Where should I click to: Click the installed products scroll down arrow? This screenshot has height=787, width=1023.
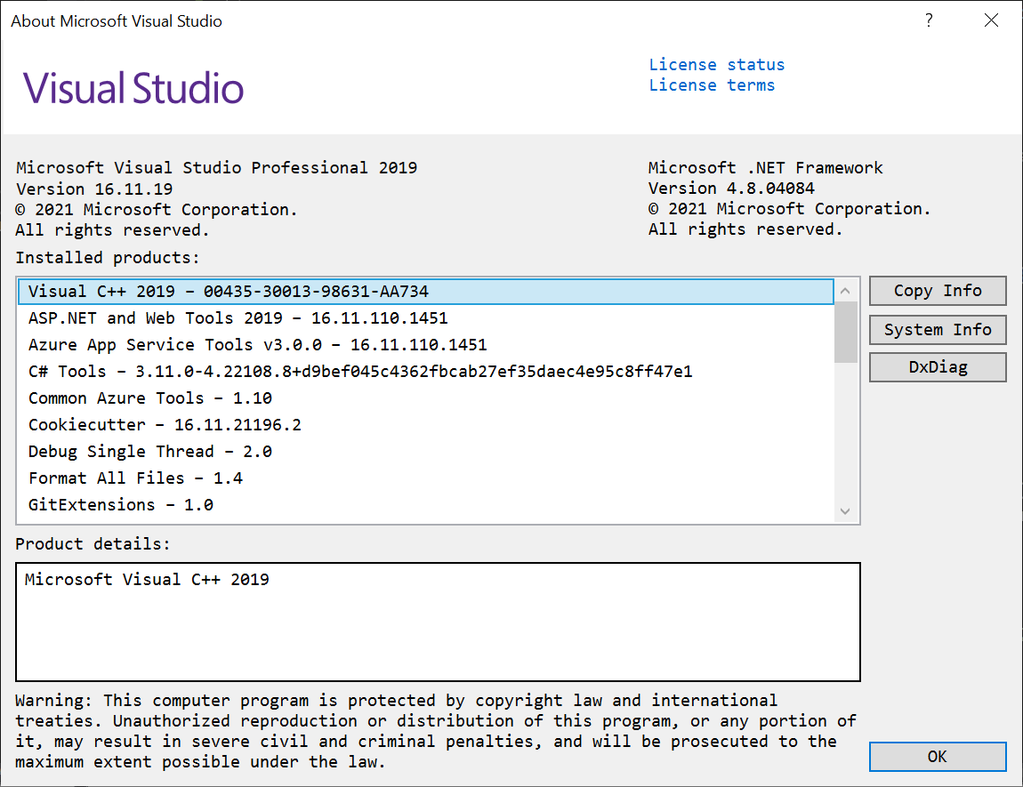[846, 511]
